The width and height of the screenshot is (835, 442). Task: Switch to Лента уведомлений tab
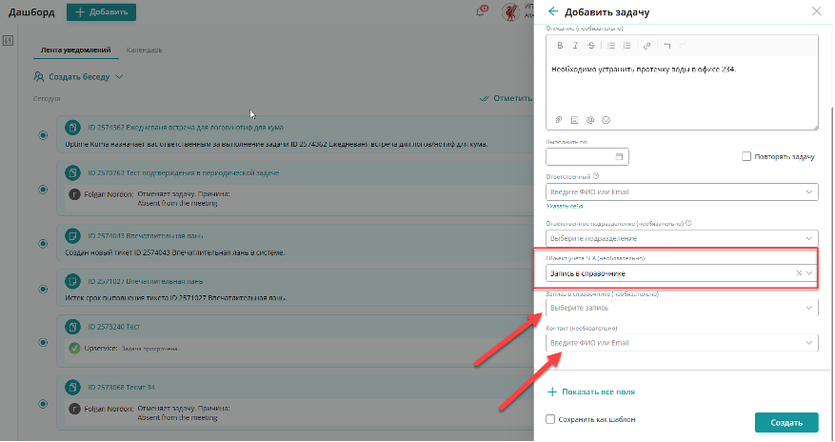(75, 50)
